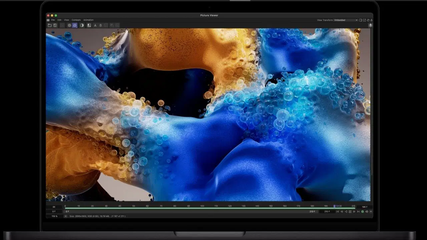This screenshot has width=427, height=240.
Task: Click the open in new window icon
Action: 364,20
